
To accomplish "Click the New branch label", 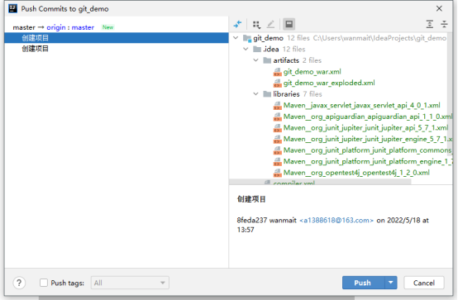I will 107,27.
